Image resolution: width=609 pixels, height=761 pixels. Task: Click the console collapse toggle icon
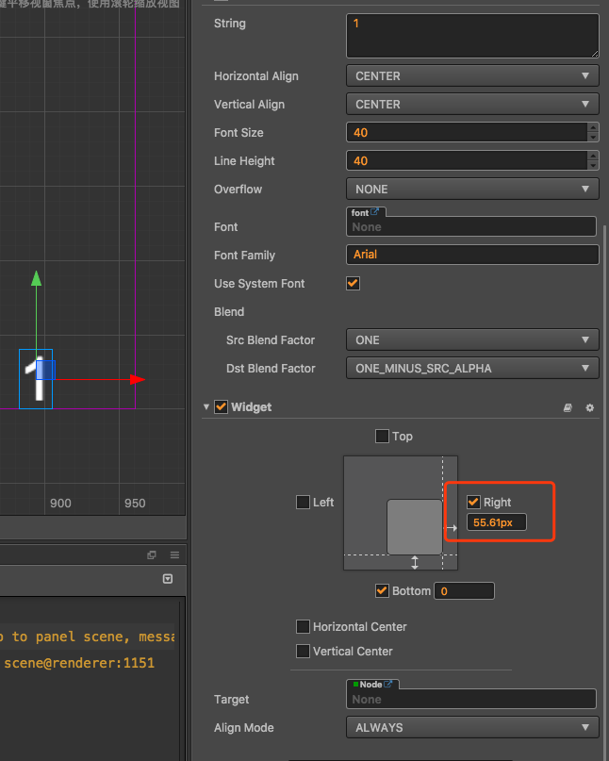168,578
